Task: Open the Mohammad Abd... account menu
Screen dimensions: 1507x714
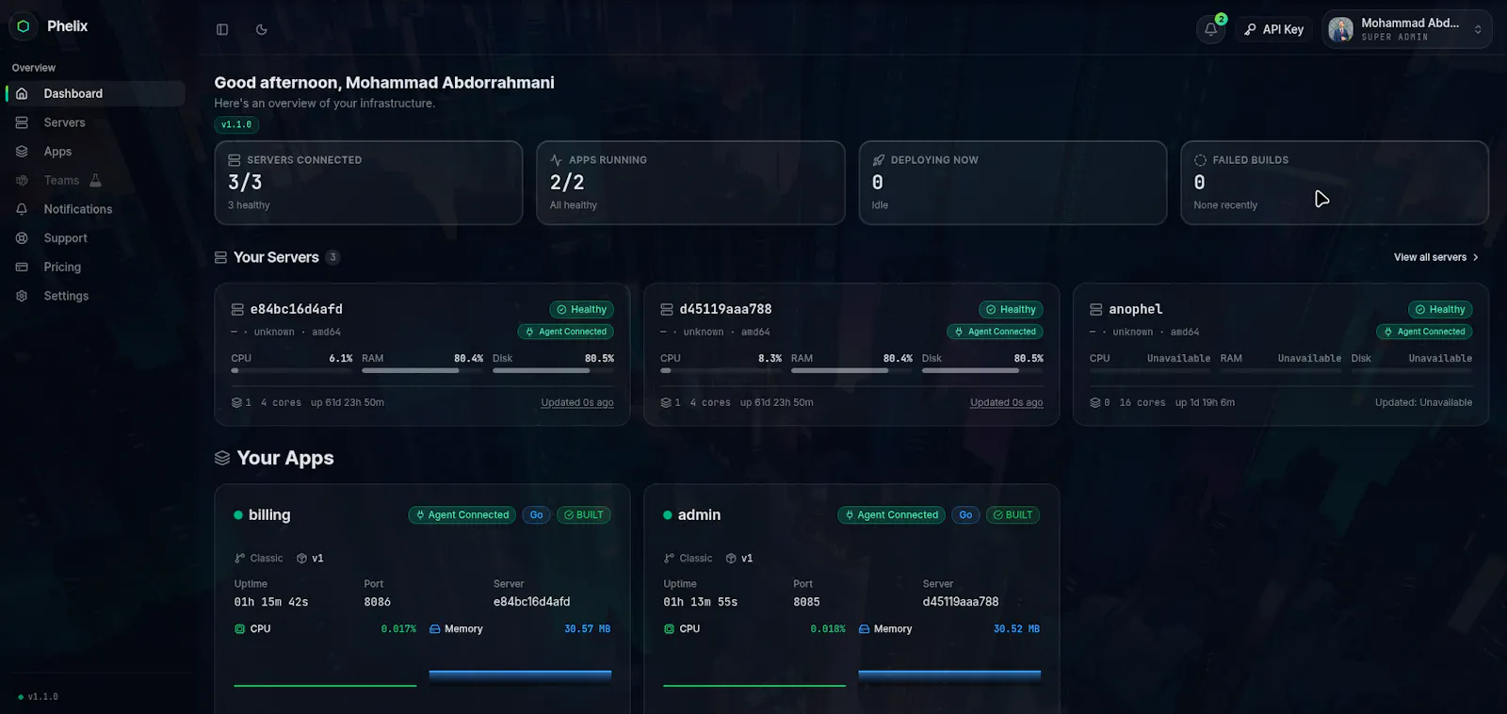Action: pos(1407,29)
